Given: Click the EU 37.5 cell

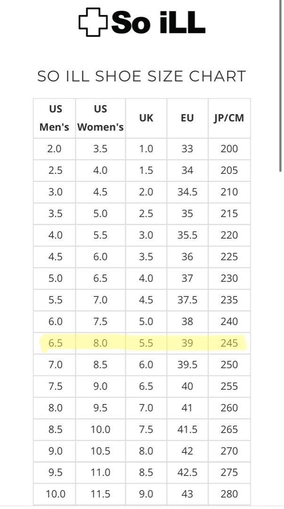Looking at the screenshot, I should [x=187, y=300].
